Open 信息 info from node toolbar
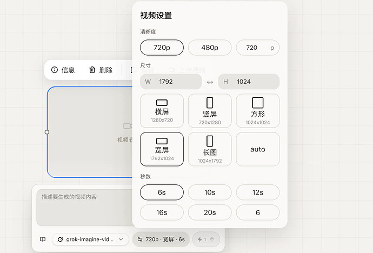Image resolution: width=373 pixels, height=253 pixels. pos(63,70)
